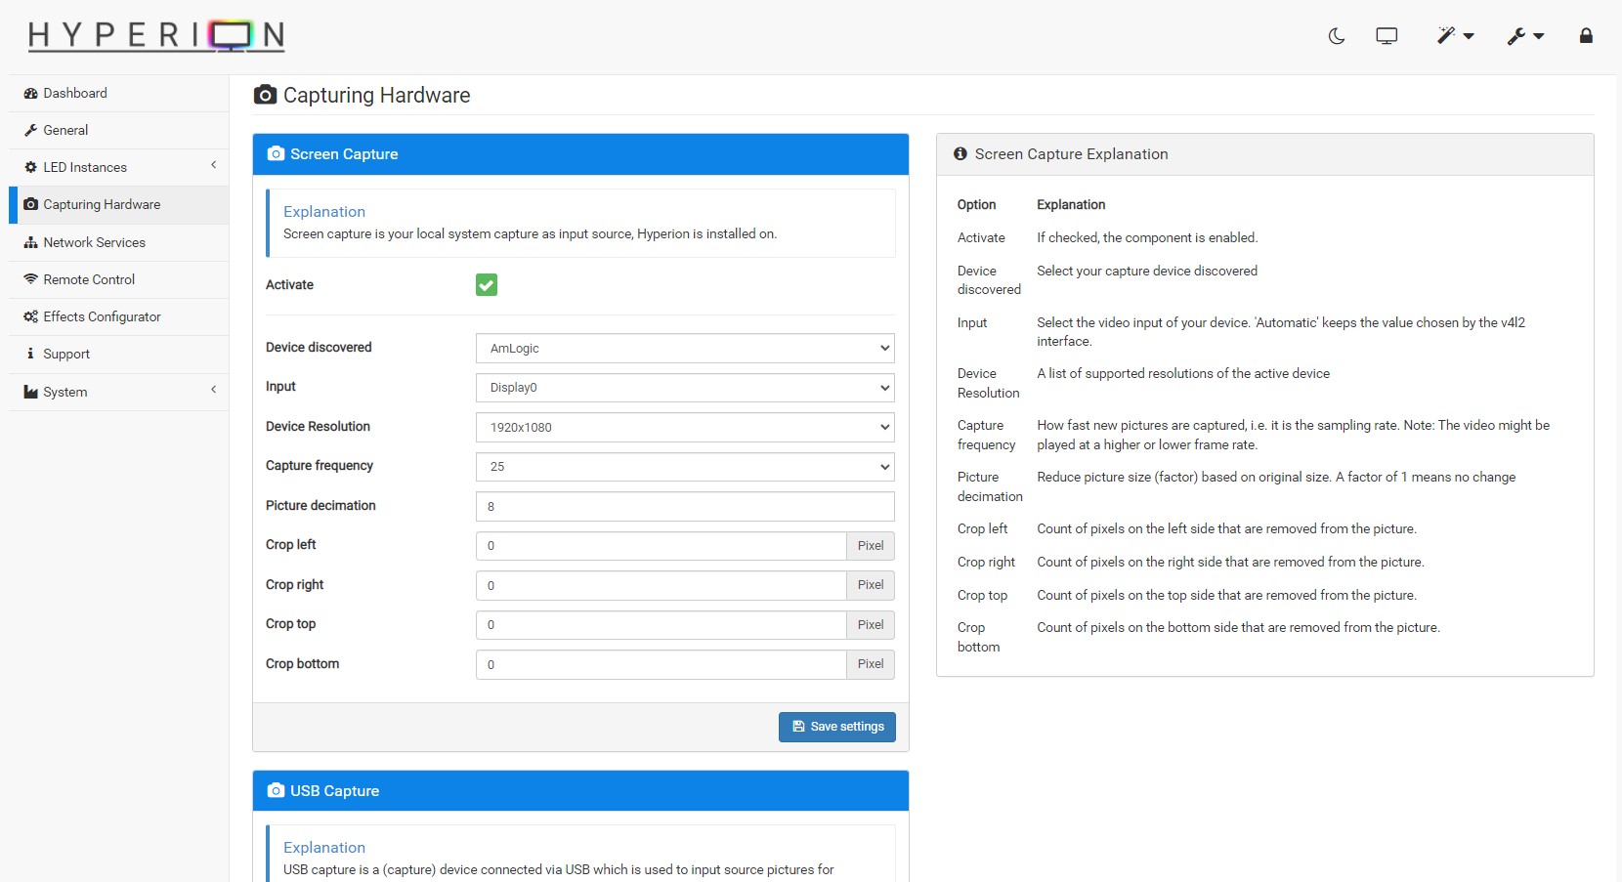Click the Screen Capture camera icon
Viewport: 1622px width, 882px height.
coord(276,154)
